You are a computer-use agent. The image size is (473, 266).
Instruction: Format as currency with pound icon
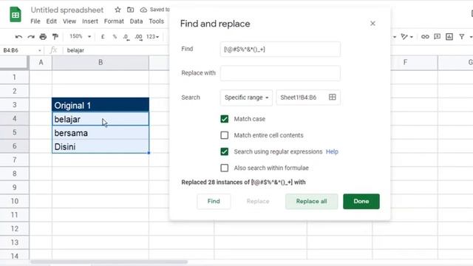(x=103, y=37)
